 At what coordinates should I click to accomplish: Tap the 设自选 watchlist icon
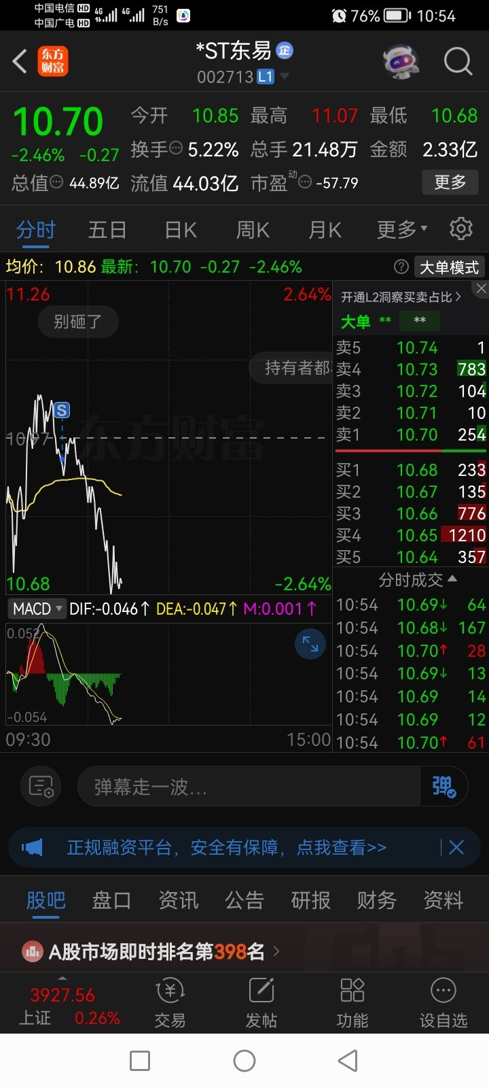click(x=443, y=1003)
